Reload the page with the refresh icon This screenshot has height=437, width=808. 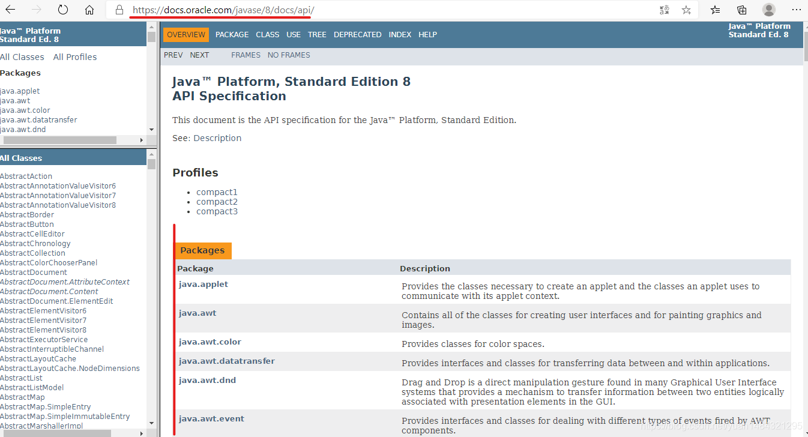(x=63, y=10)
